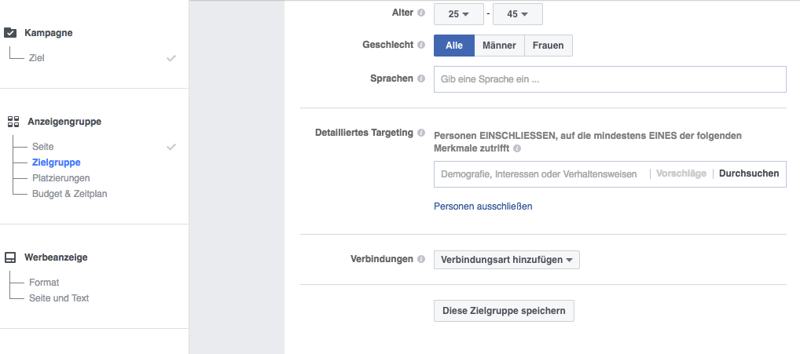Click the Verbindungen label
Screen dimensions: 800x354
click(x=382, y=259)
